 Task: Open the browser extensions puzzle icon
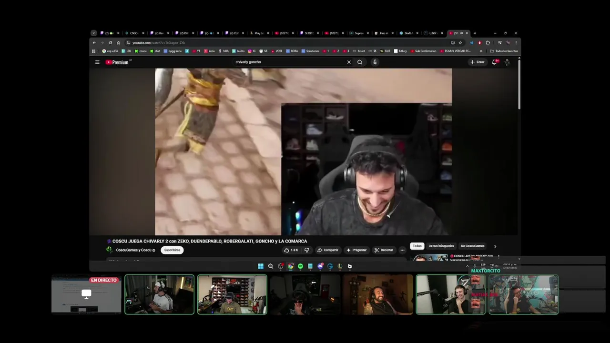[x=488, y=42]
